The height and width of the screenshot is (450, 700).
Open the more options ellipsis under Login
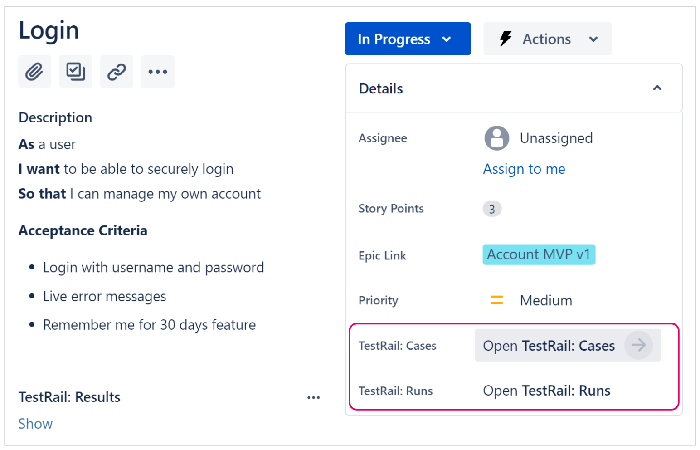tap(158, 72)
